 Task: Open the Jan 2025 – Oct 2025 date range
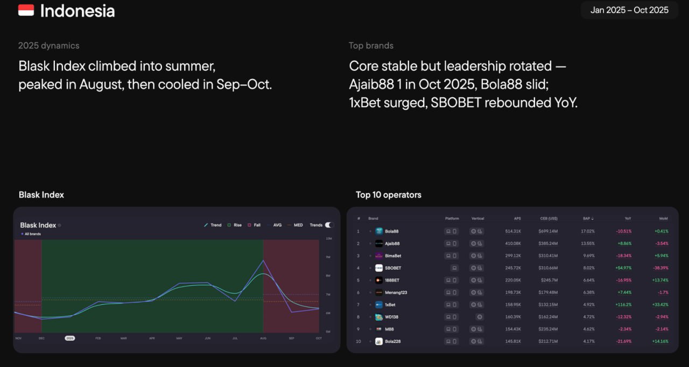click(x=629, y=10)
